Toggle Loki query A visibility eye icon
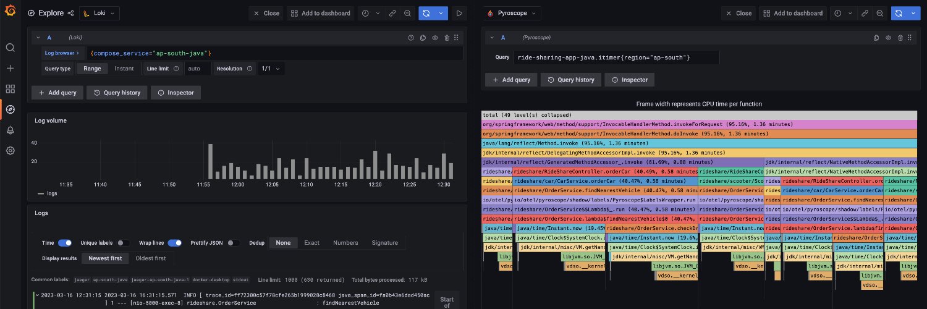The height and width of the screenshot is (309, 927). (435, 38)
